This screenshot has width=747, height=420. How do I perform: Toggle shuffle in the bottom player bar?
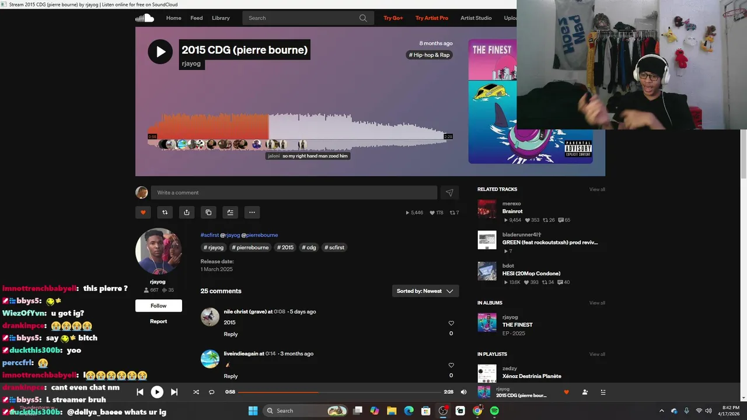(196, 392)
